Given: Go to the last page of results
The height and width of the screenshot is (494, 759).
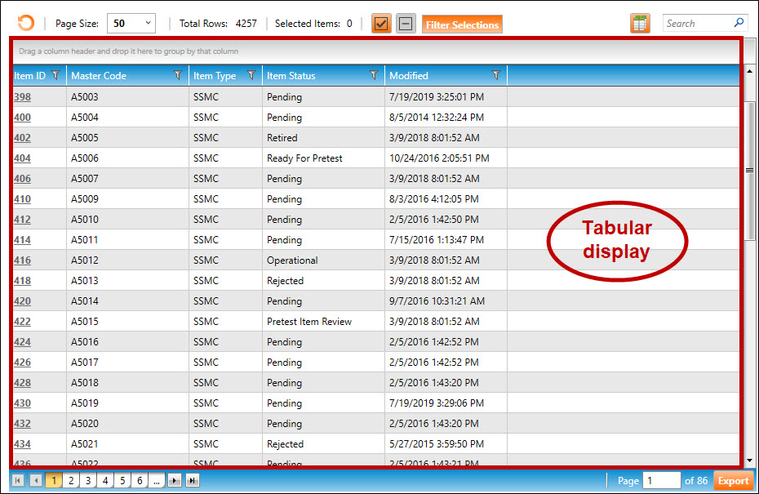Looking at the screenshot, I should [193, 481].
